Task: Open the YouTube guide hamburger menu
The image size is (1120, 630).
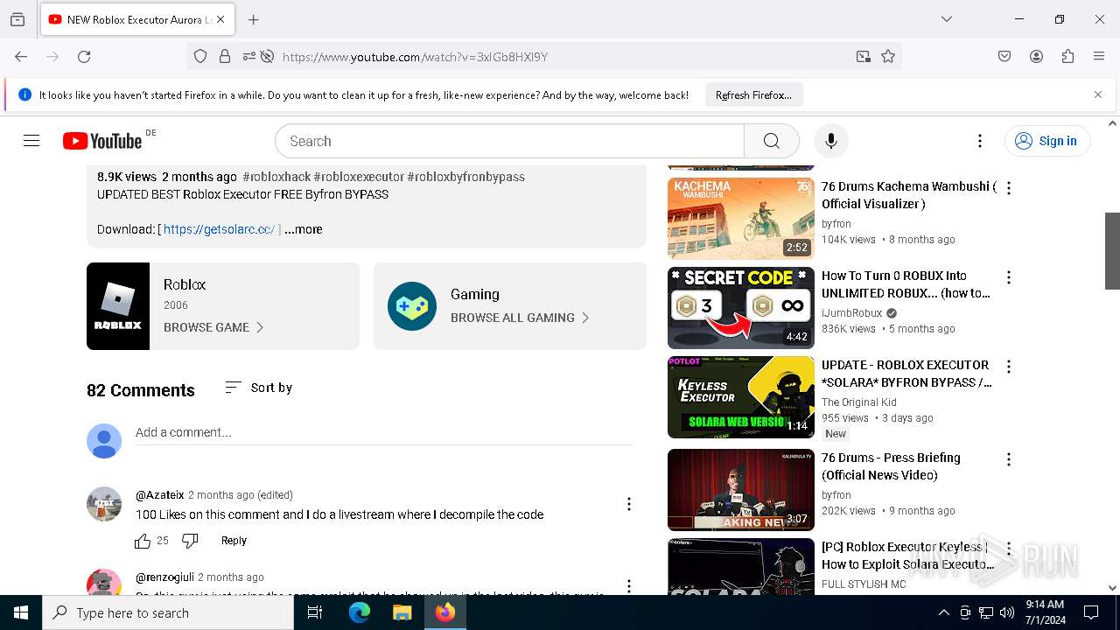Action: 31,141
